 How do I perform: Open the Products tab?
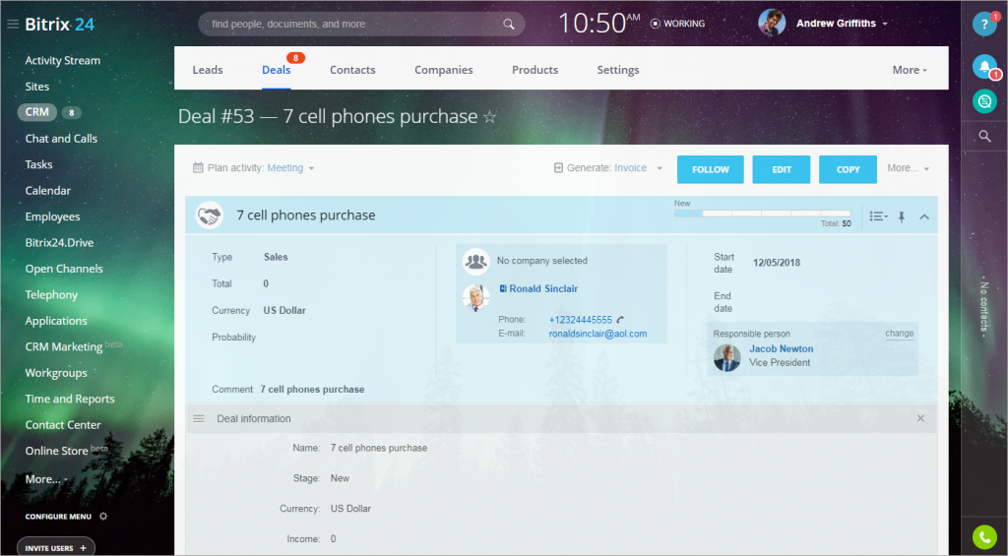[x=535, y=70]
